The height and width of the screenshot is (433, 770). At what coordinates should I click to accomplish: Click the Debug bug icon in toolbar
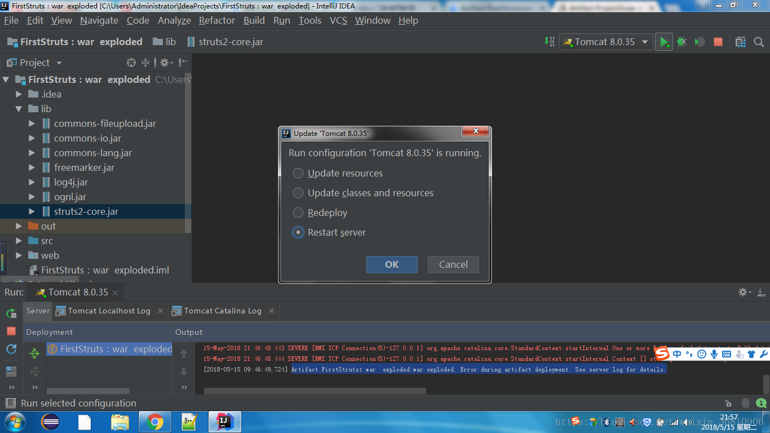[x=682, y=42]
